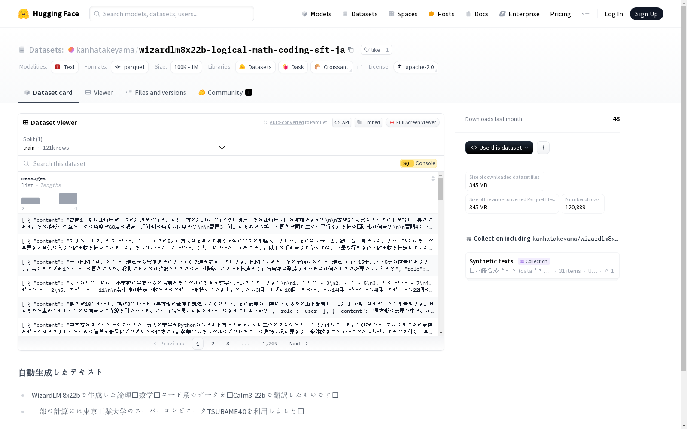Go to Spaces
687x429 pixels.
403,14
